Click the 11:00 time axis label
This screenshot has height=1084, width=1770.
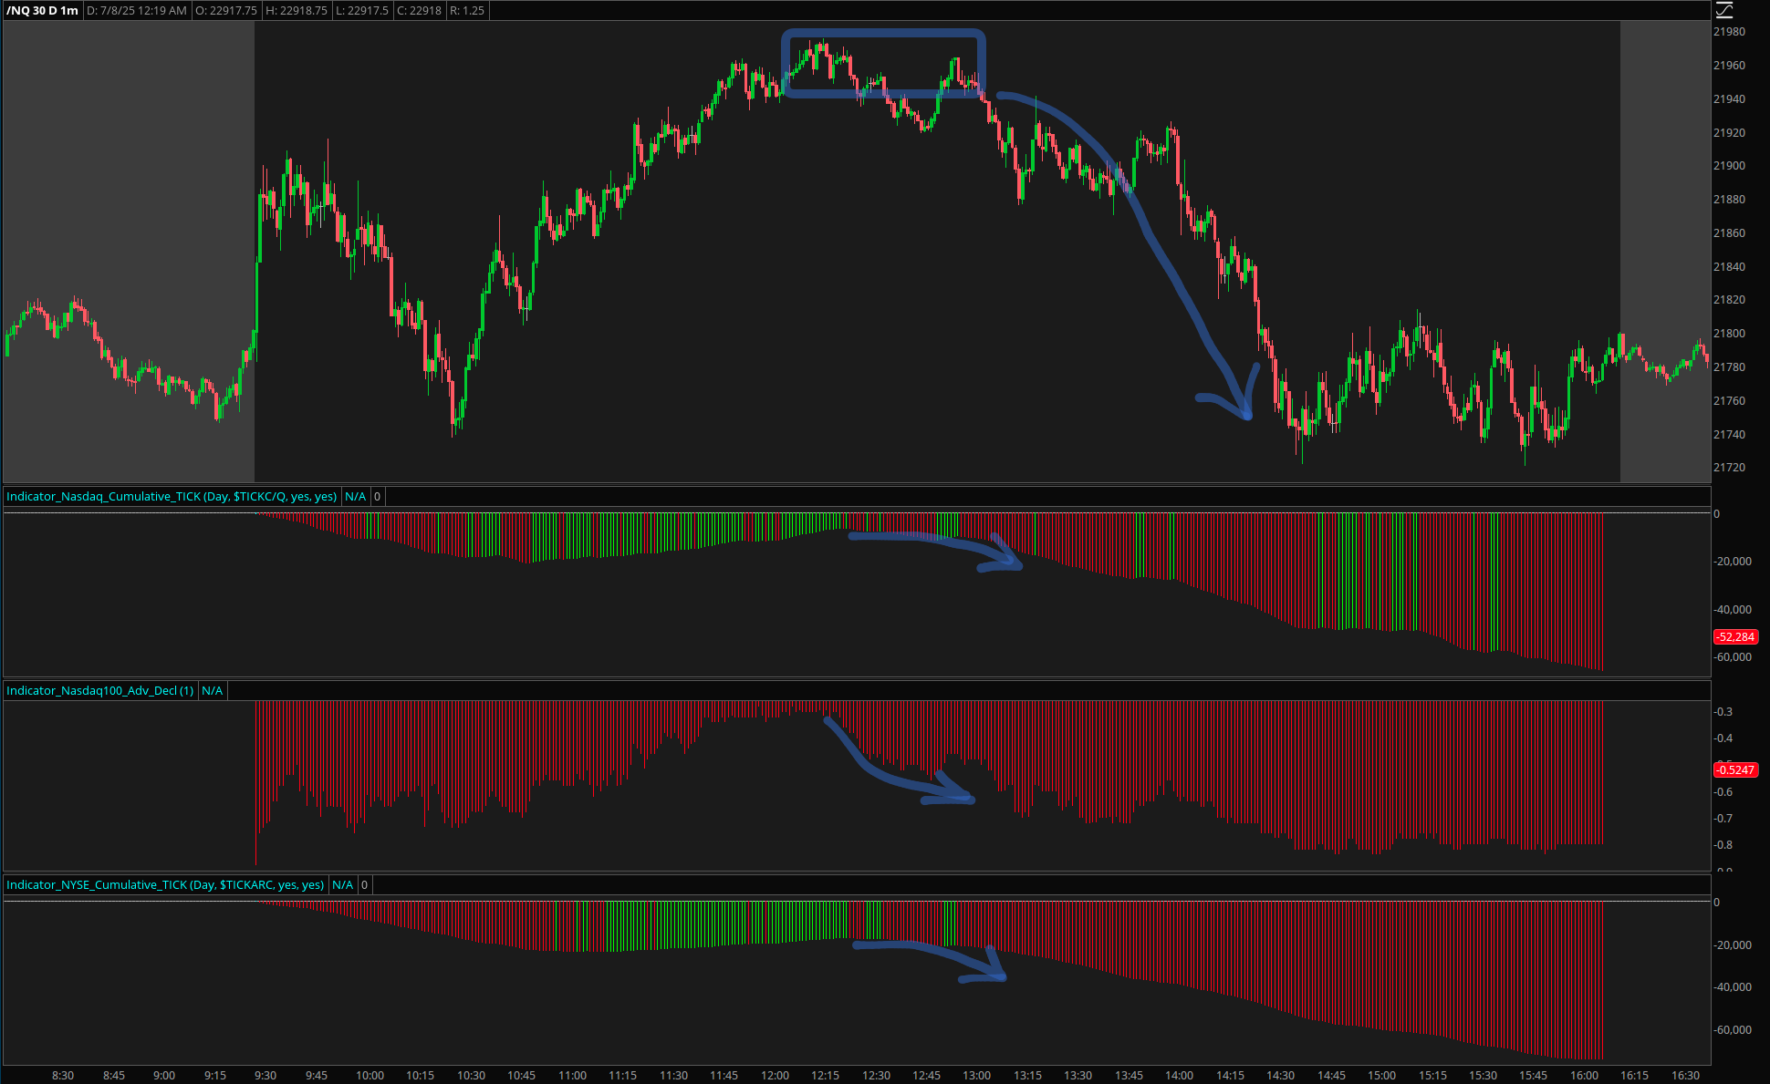(572, 1076)
